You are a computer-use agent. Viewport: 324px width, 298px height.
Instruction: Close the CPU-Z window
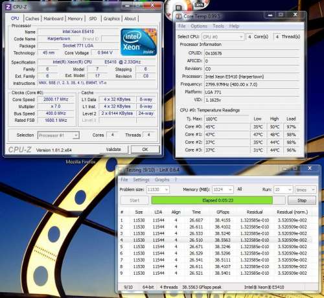(x=152, y=6)
